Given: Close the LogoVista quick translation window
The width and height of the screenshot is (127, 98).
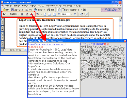Looking at the screenshot, I should pyautogui.click(x=125, y=41).
